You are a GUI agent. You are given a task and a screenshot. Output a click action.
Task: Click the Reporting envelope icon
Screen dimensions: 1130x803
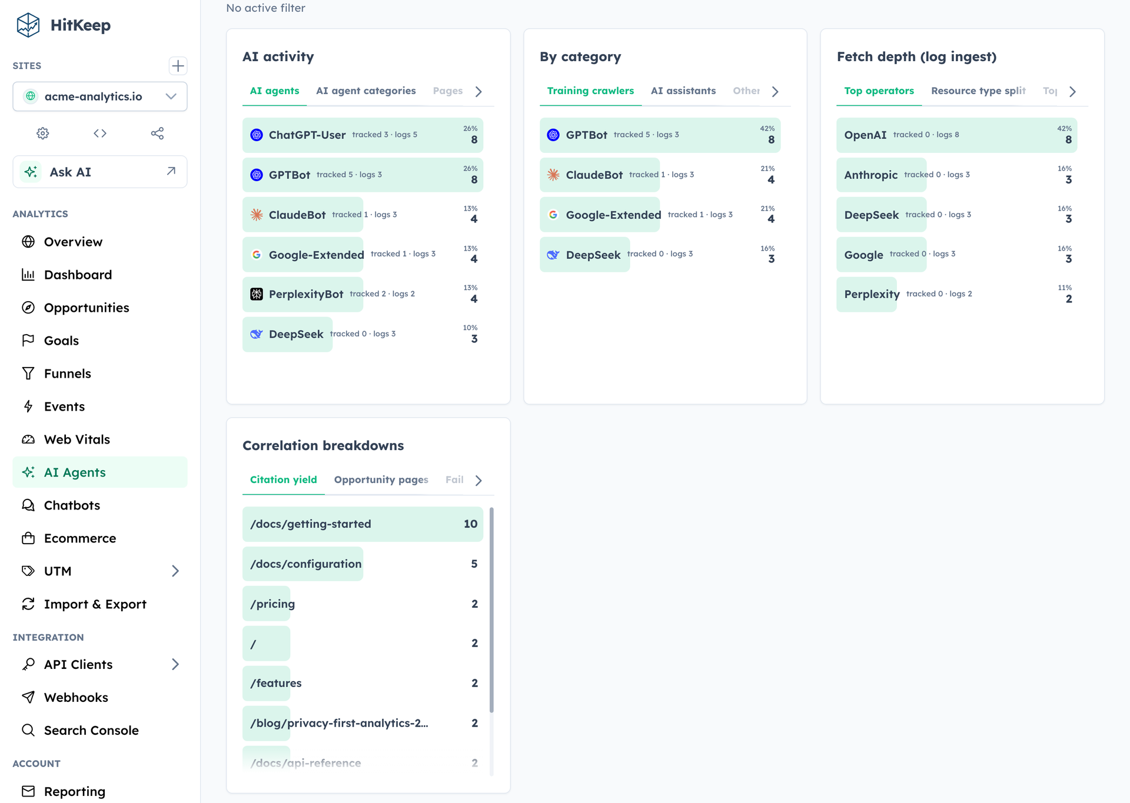(28, 791)
